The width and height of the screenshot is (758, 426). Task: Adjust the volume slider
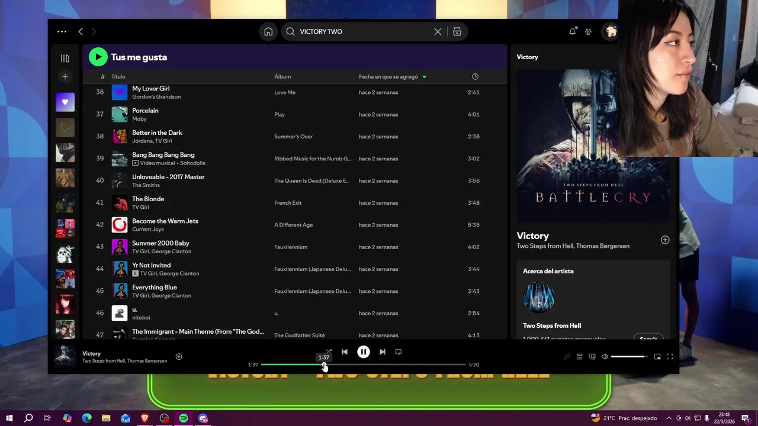click(629, 357)
